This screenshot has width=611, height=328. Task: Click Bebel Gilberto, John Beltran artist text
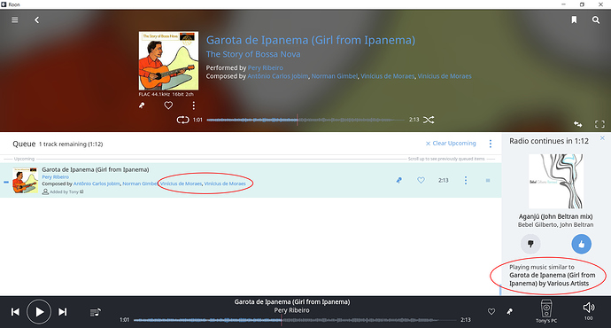coord(556,224)
